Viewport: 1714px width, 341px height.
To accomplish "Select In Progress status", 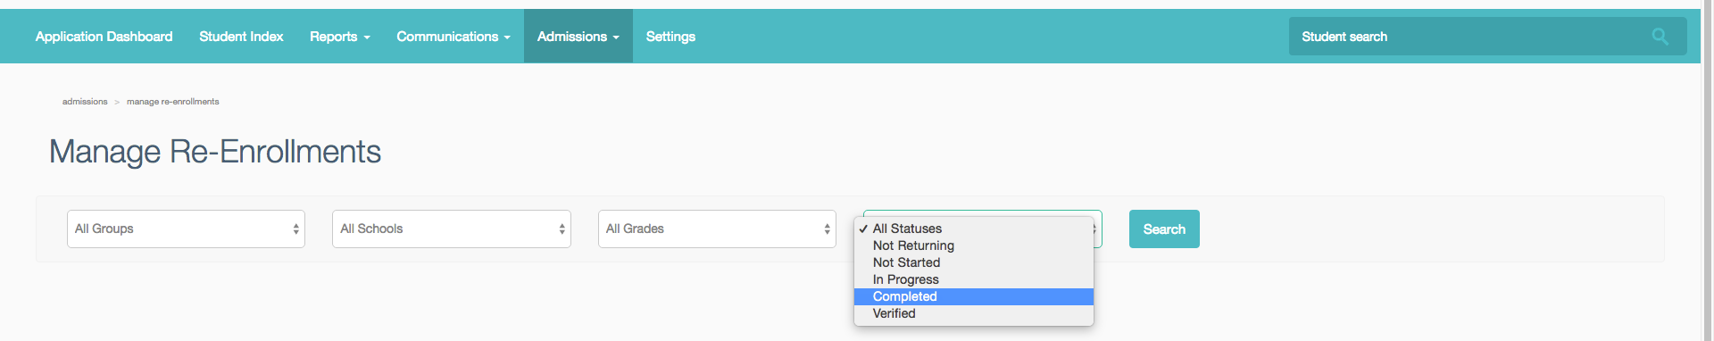I will click(974, 279).
